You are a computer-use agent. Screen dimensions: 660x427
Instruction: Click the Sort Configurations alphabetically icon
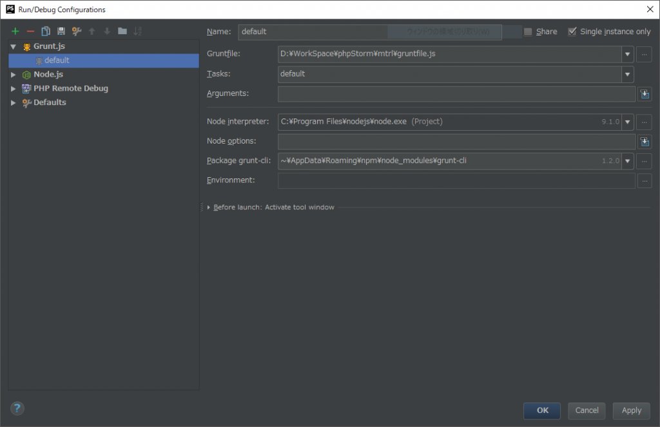tap(138, 32)
